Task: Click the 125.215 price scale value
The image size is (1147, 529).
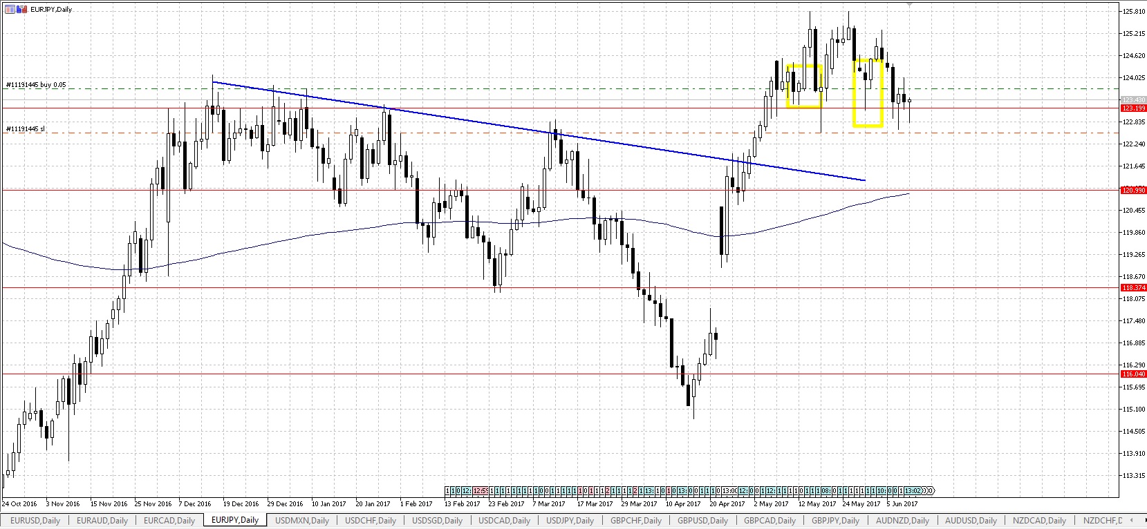Action: click(1135, 34)
